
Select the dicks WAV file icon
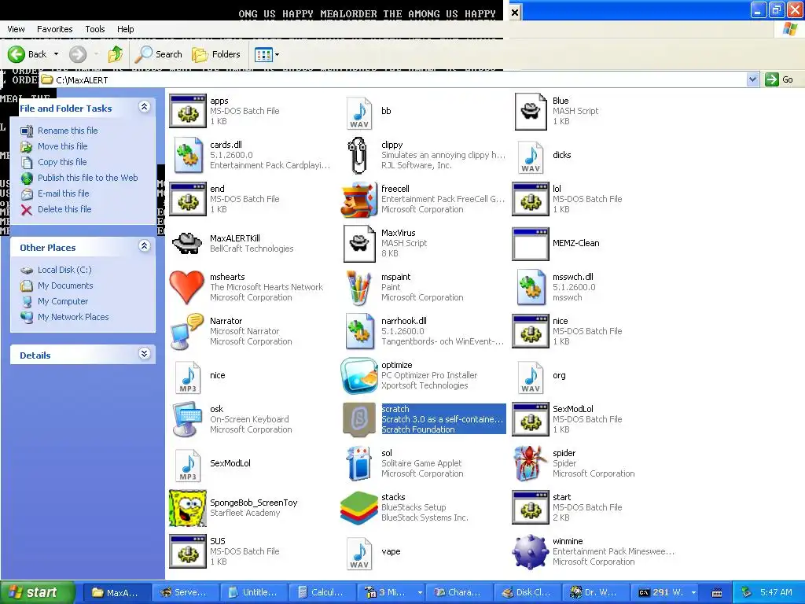click(531, 157)
